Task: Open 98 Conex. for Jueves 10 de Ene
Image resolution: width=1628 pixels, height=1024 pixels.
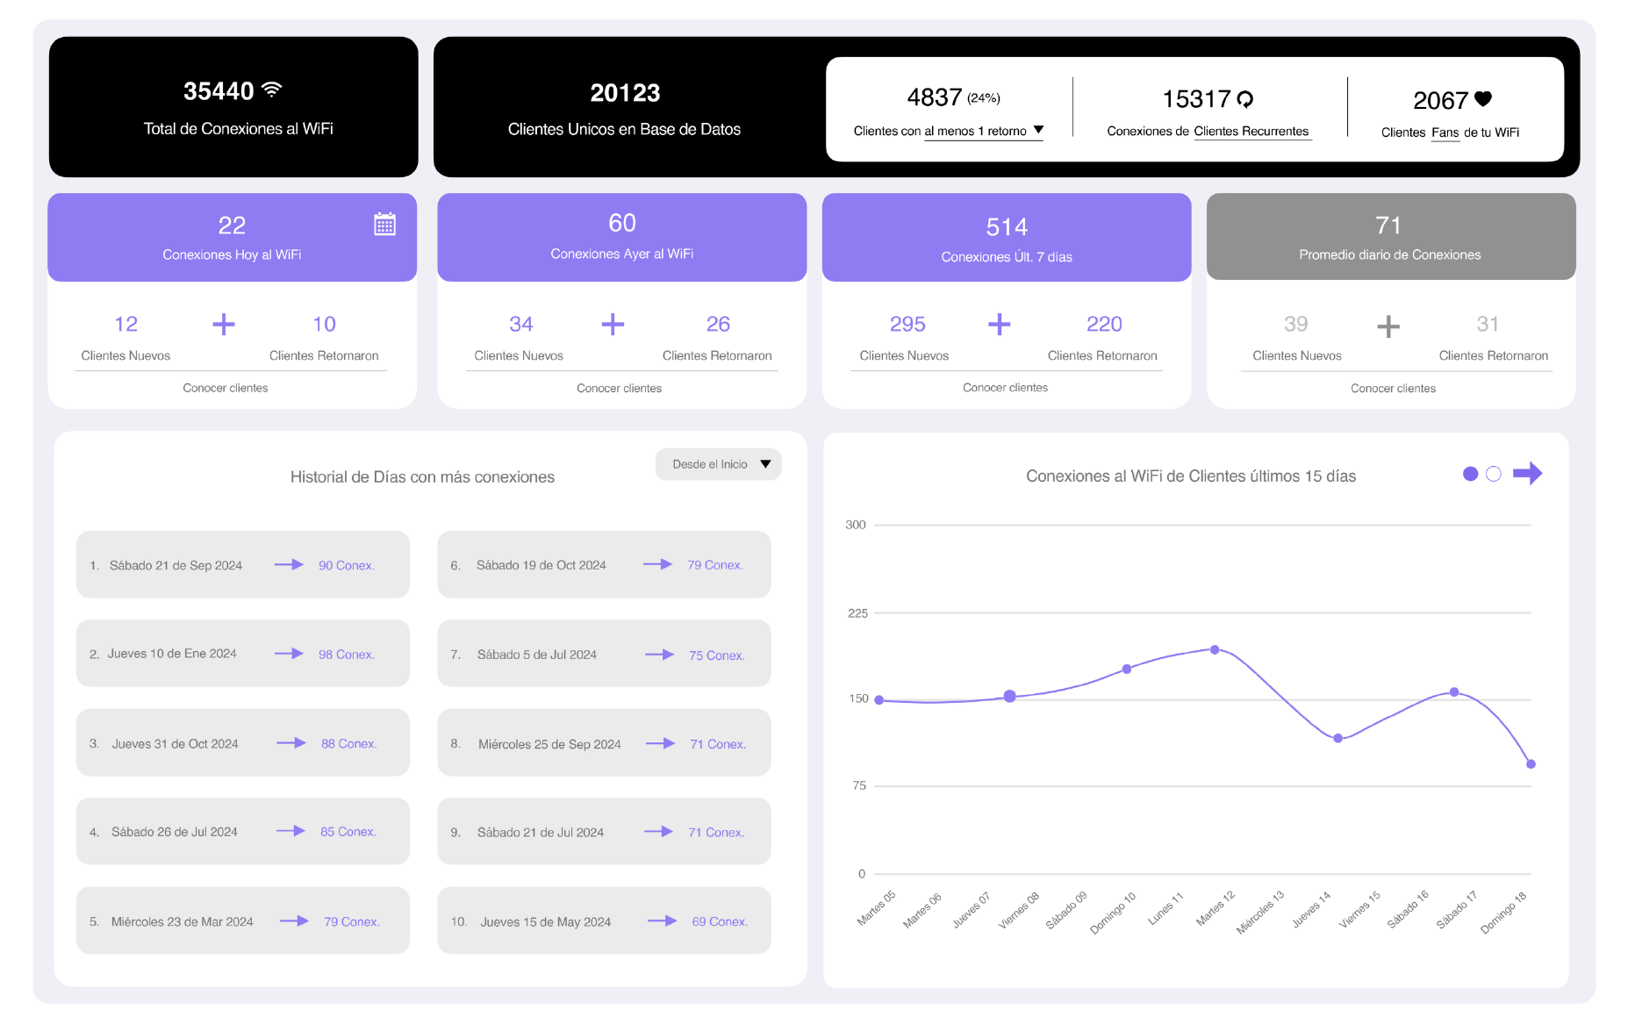Action: [346, 655]
